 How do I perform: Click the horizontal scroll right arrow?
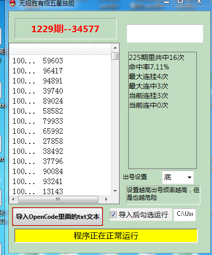[x=106, y=199]
